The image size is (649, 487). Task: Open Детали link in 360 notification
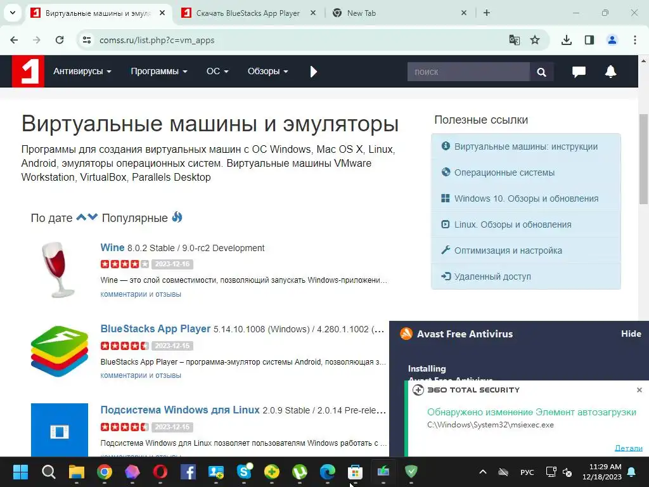[x=628, y=448]
